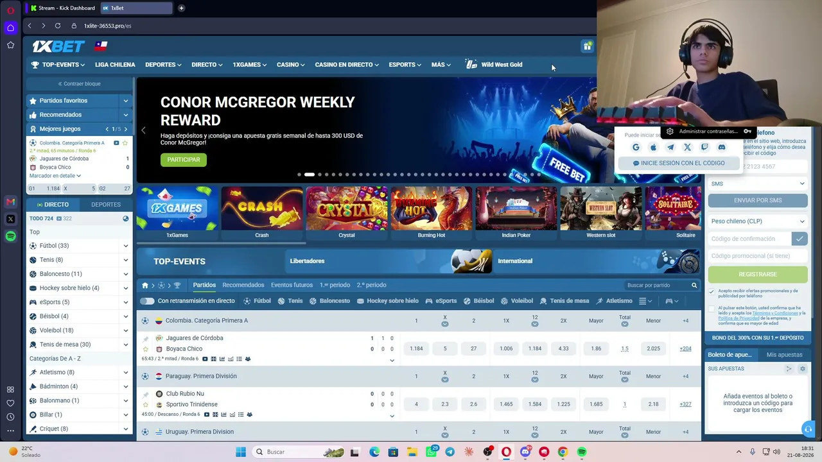Favorite Sportivo Trinidense match with star icon

(x=146, y=405)
